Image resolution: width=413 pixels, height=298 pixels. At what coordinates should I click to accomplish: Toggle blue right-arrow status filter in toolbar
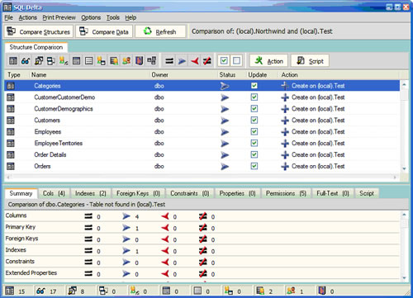coord(182,61)
